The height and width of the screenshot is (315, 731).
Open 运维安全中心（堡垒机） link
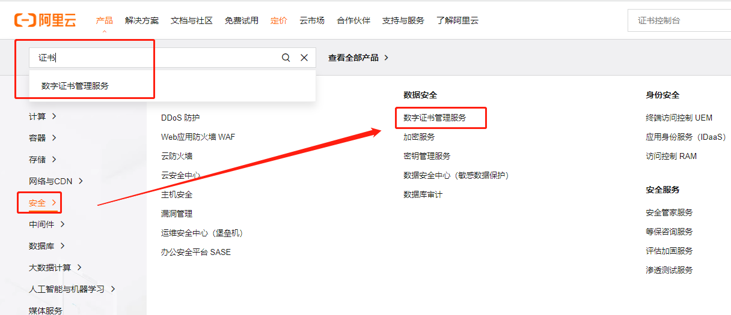pyautogui.click(x=202, y=233)
